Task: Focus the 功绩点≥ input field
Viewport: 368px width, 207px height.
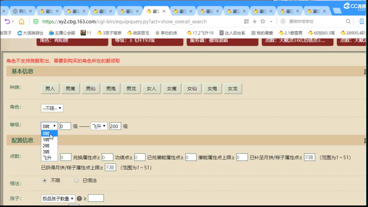Action: click(x=140, y=157)
